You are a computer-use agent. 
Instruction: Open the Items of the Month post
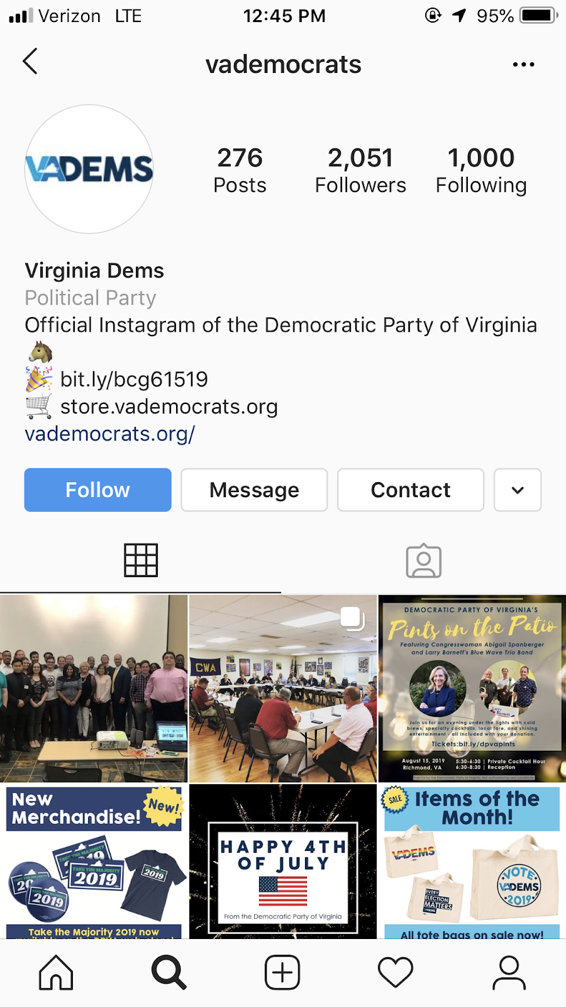tap(472, 862)
